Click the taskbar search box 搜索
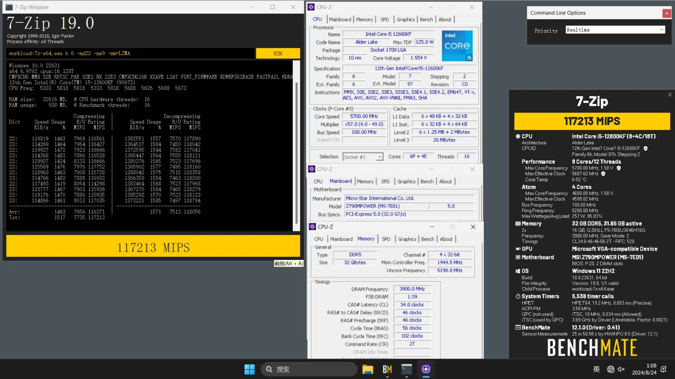The height and width of the screenshot is (379, 675). pos(309,369)
